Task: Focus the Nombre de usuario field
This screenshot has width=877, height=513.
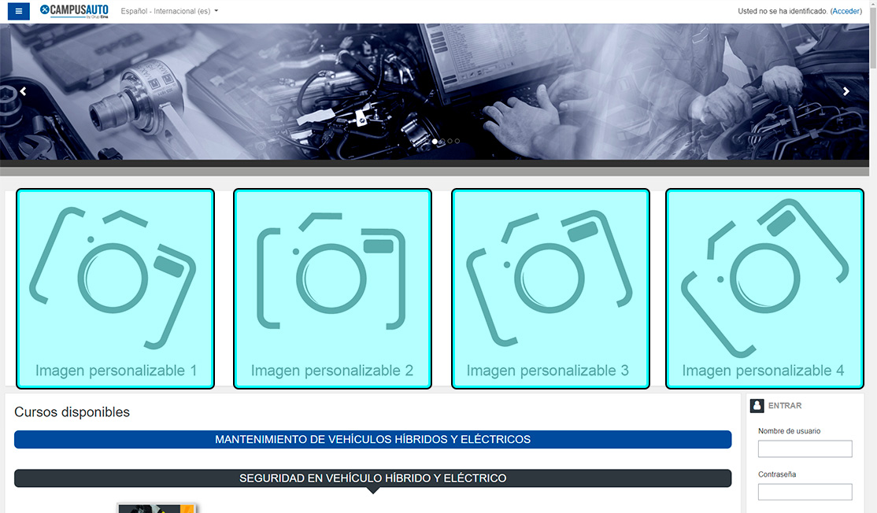Action: pos(805,448)
